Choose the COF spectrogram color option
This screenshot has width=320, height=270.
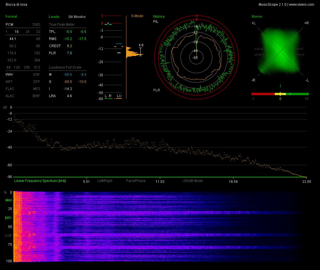pyautogui.click(x=8, y=236)
